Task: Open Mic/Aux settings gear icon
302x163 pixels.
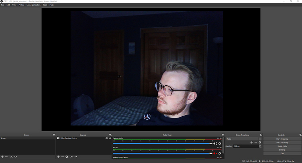Action: click(220, 153)
